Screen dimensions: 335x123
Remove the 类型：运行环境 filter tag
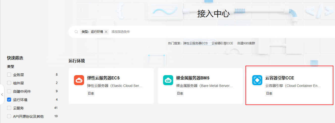coord(106,32)
